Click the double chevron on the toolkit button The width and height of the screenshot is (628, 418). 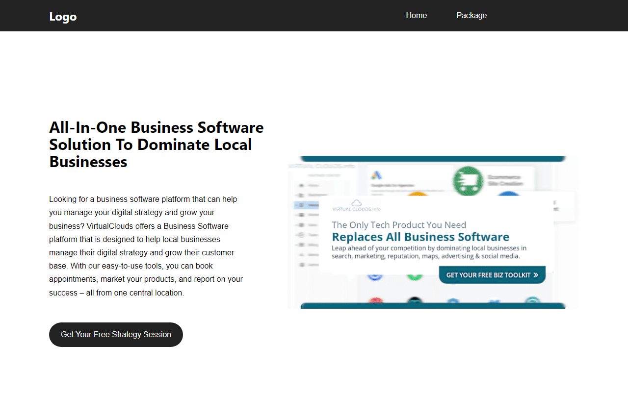click(x=536, y=275)
